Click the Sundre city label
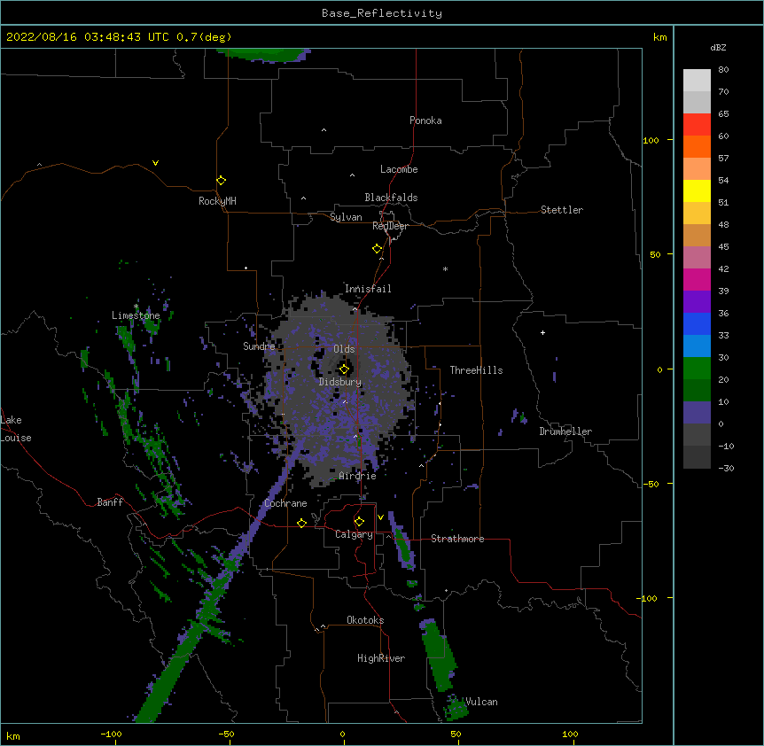The image size is (764, 746). [259, 346]
